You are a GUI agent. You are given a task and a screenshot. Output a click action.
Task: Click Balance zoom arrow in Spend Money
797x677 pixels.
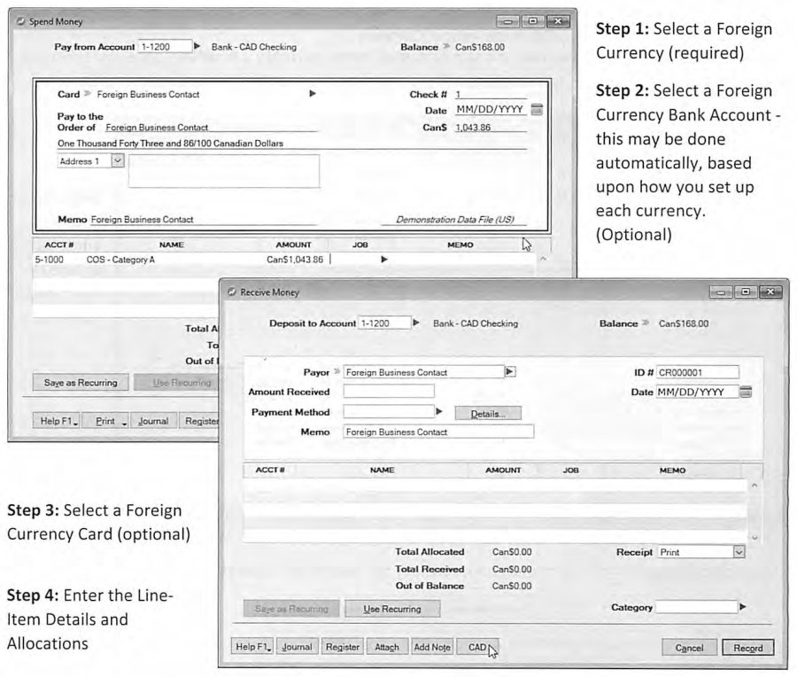447,46
